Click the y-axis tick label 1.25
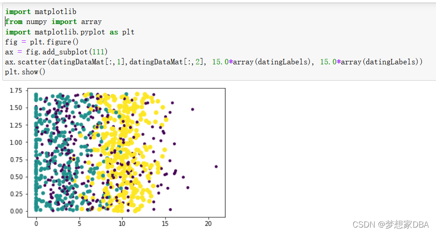Viewport: 436px width, 233px height. tap(16, 125)
